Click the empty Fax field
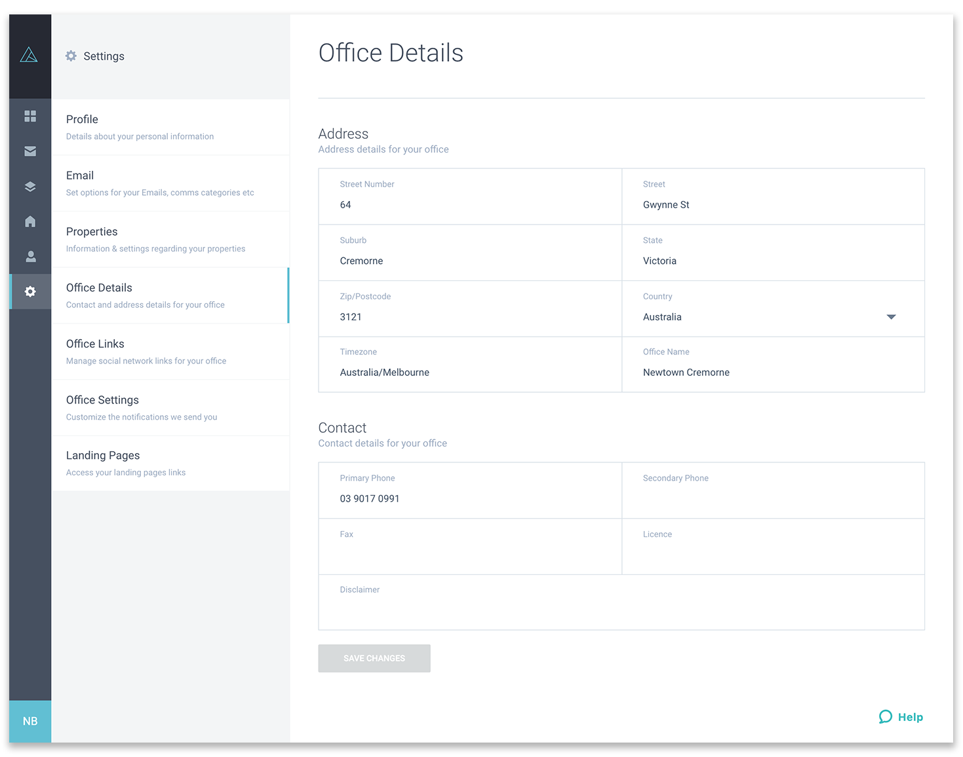 [470, 547]
